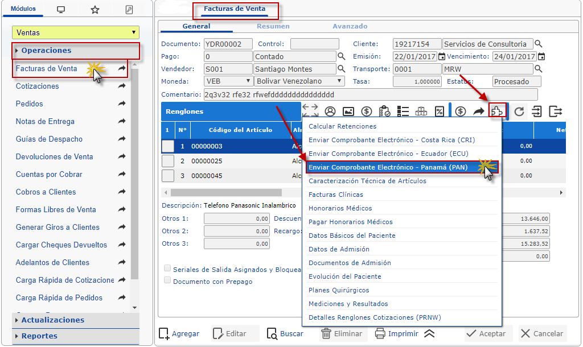583x347 pixels.
Task: Click the Imprimir button
Action: tap(397, 334)
